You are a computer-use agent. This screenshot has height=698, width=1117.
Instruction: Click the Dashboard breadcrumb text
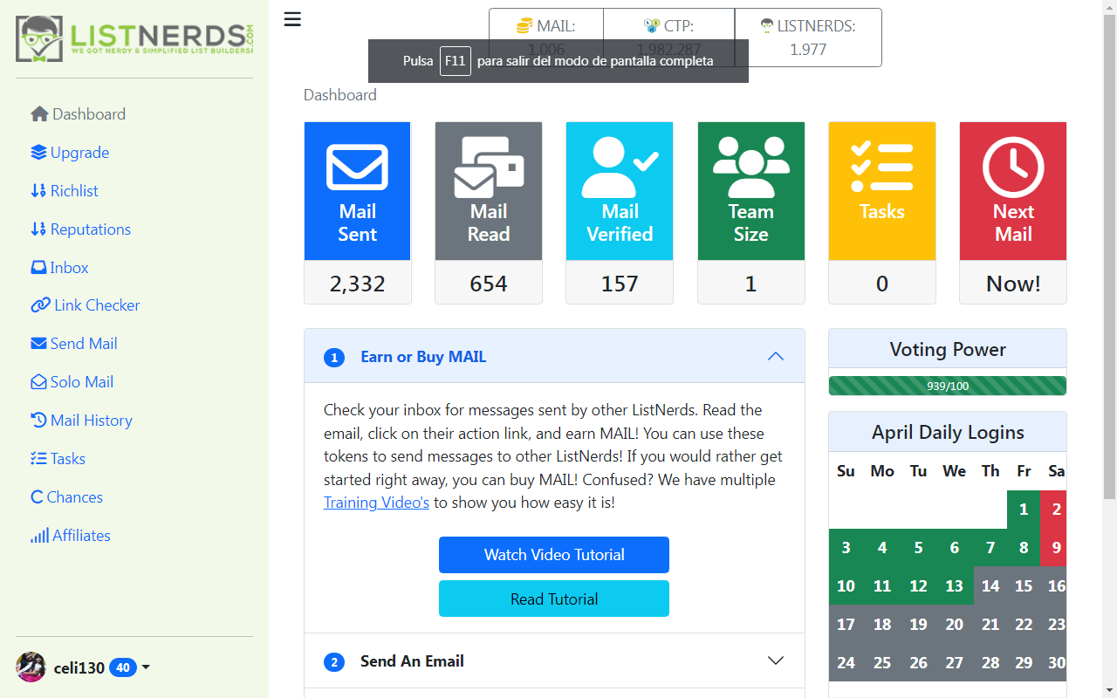pyautogui.click(x=340, y=95)
